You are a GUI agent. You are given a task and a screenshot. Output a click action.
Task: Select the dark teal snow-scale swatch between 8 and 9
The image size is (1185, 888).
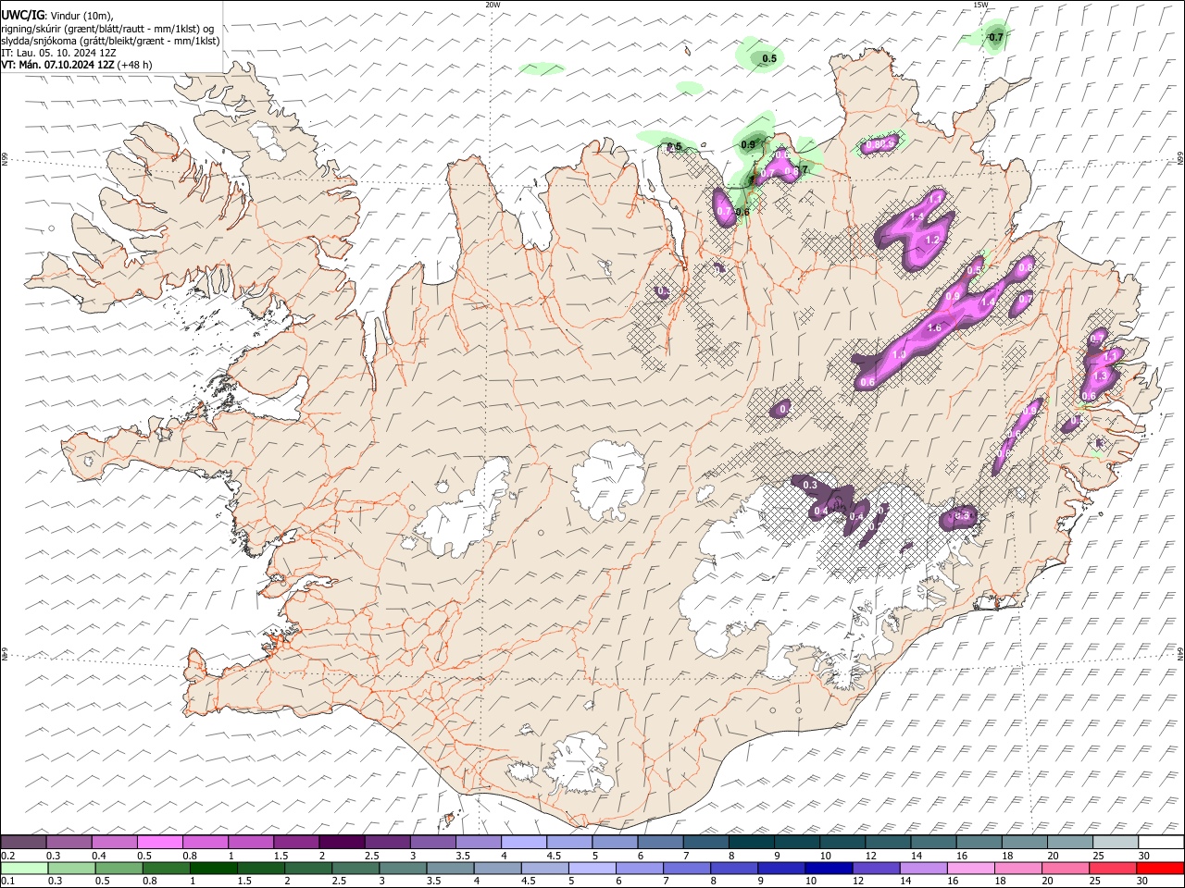pyautogui.click(x=750, y=842)
